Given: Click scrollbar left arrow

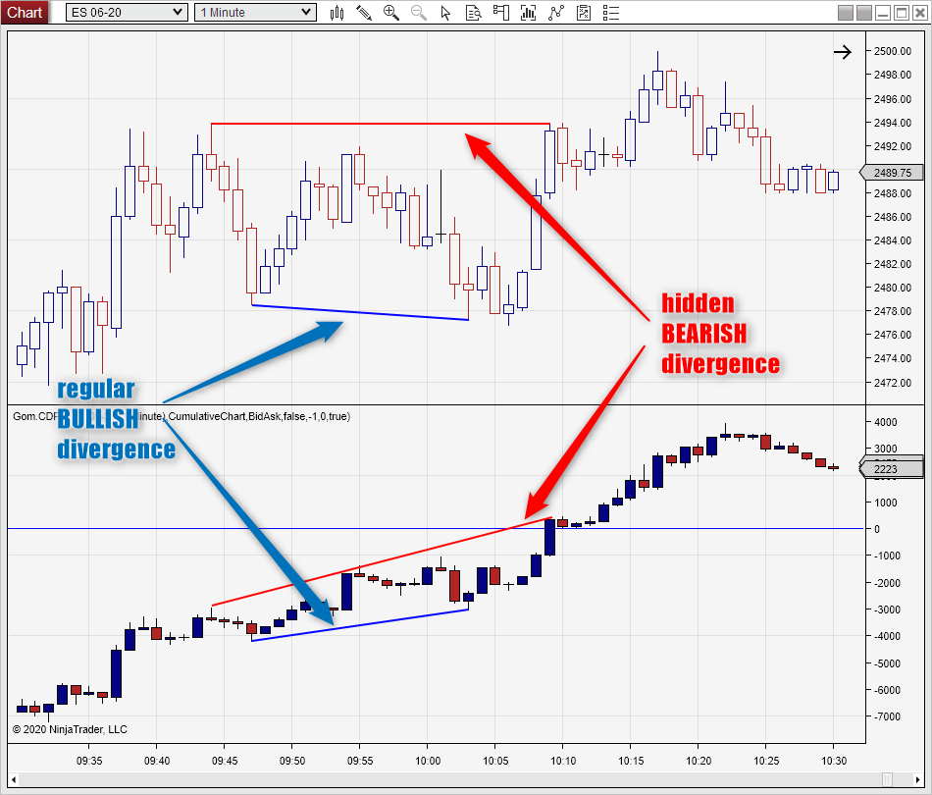Looking at the screenshot, I should point(14,779).
